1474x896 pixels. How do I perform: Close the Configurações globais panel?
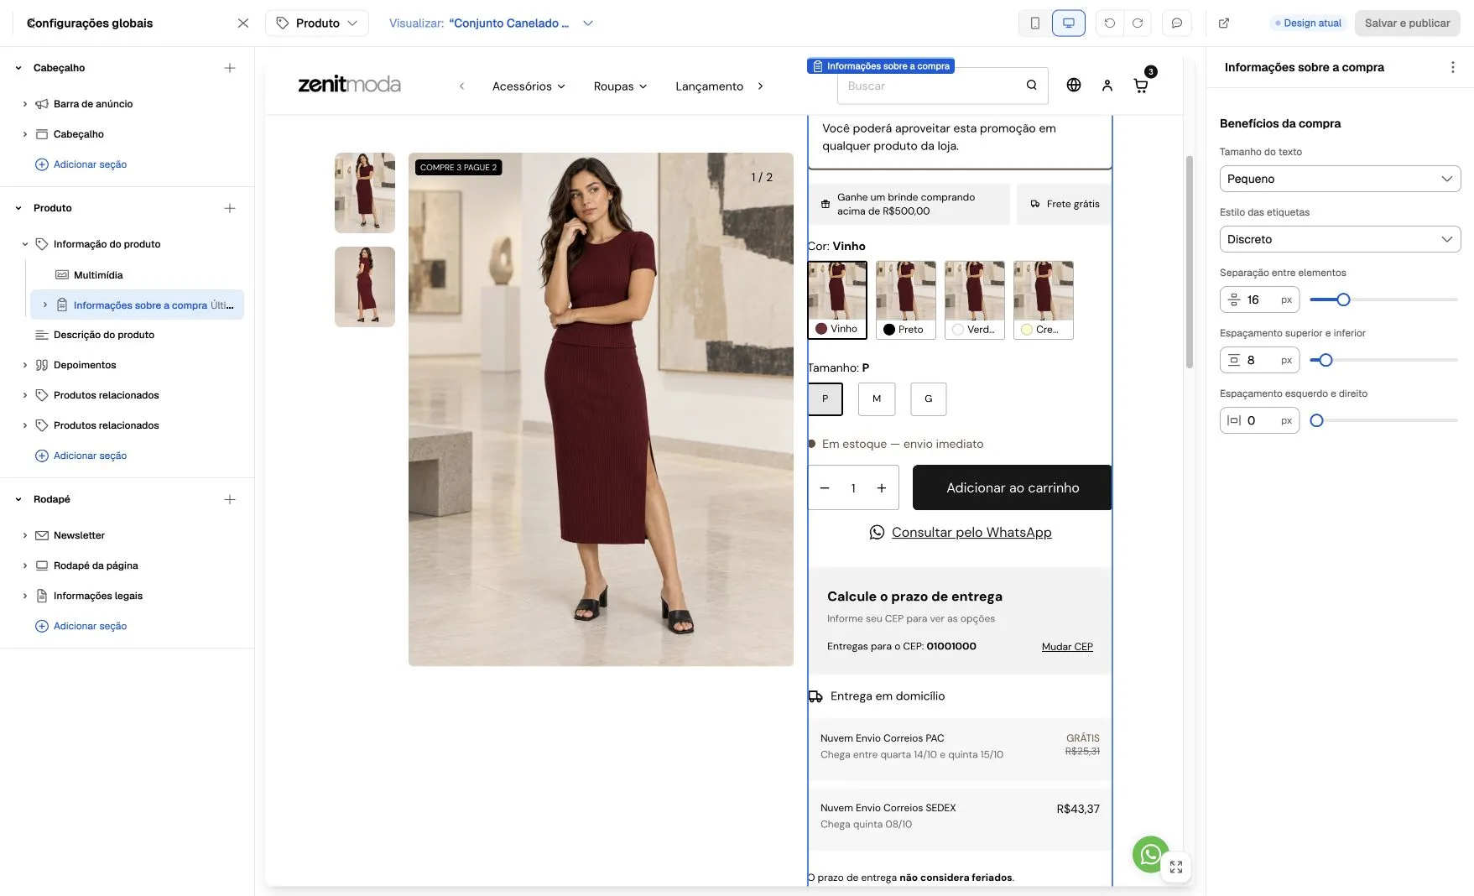click(243, 23)
